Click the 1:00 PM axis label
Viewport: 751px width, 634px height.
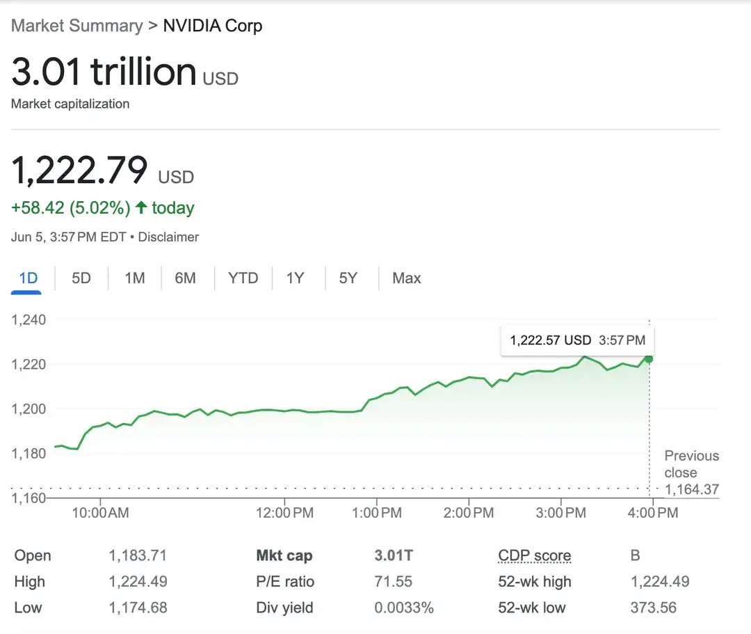pos(376,513)
